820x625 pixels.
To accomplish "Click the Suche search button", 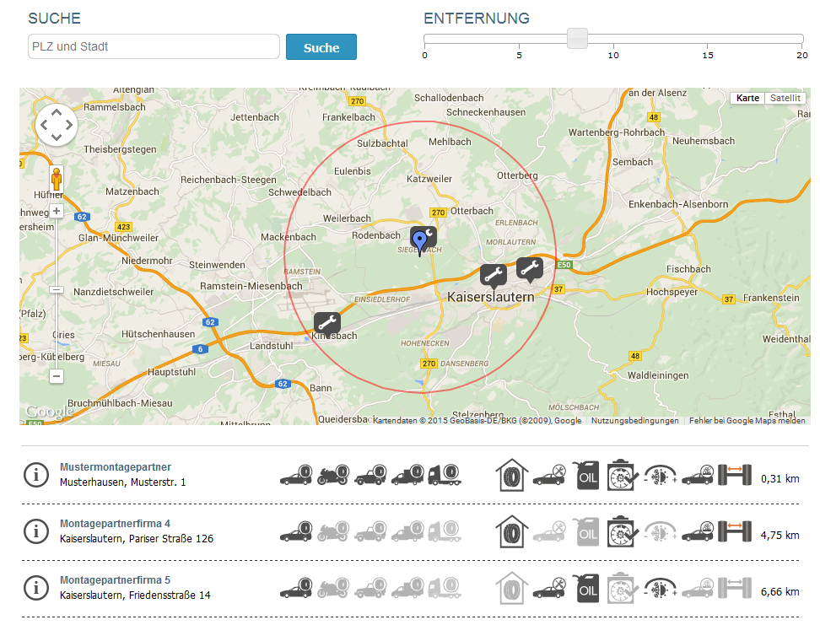I will click(321, 47).
